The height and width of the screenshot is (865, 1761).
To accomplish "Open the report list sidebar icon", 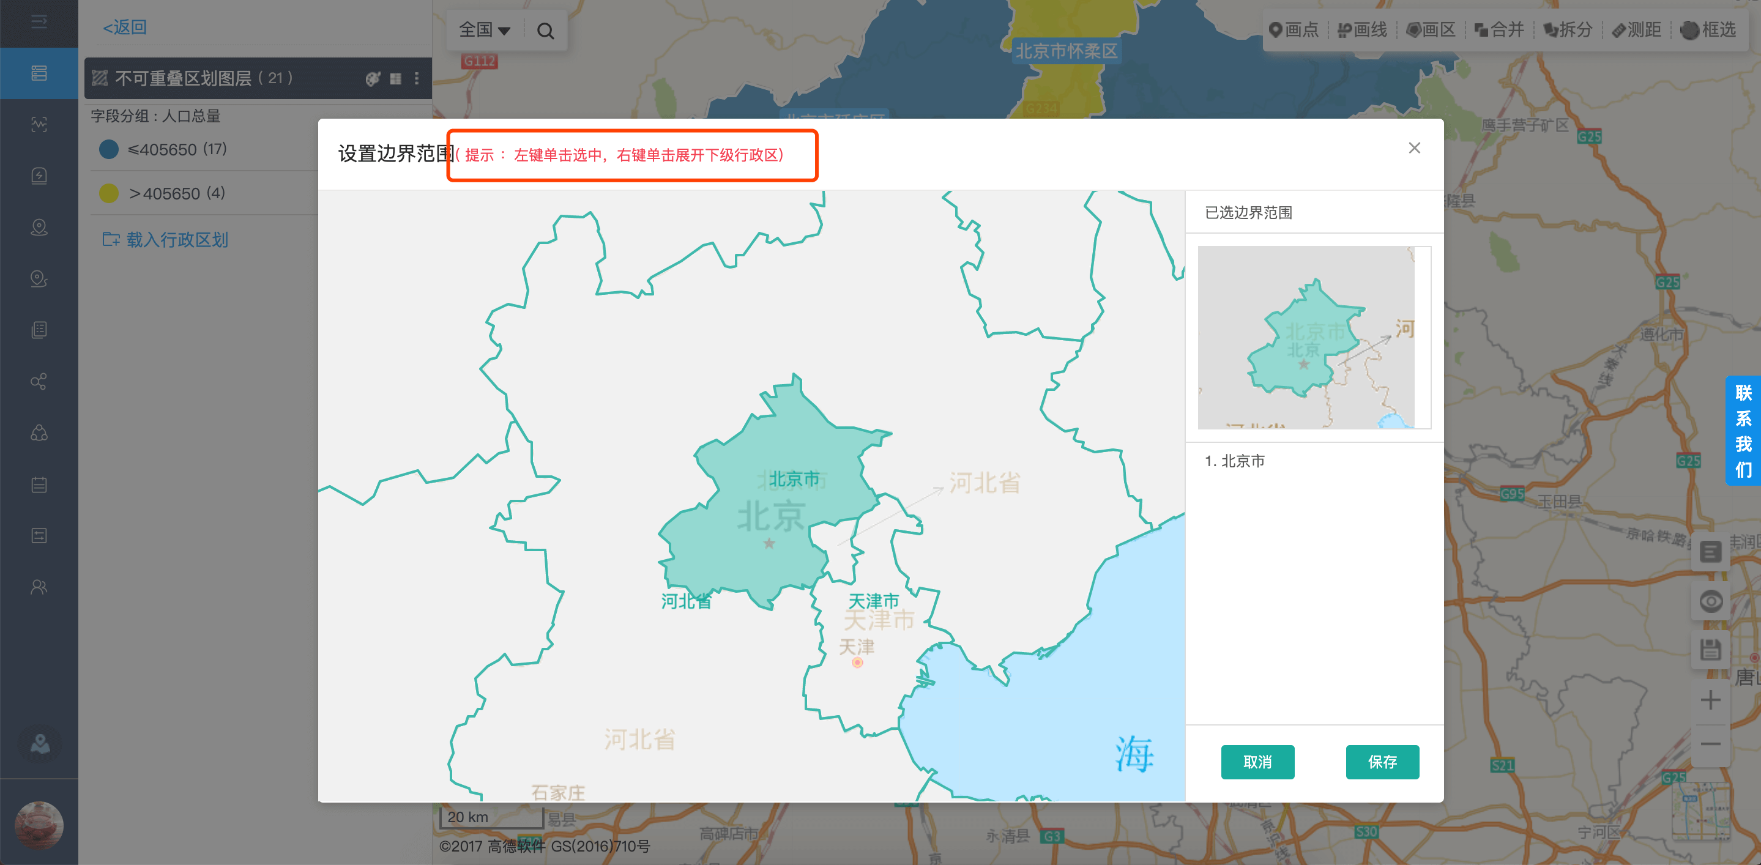I will 39,330.
